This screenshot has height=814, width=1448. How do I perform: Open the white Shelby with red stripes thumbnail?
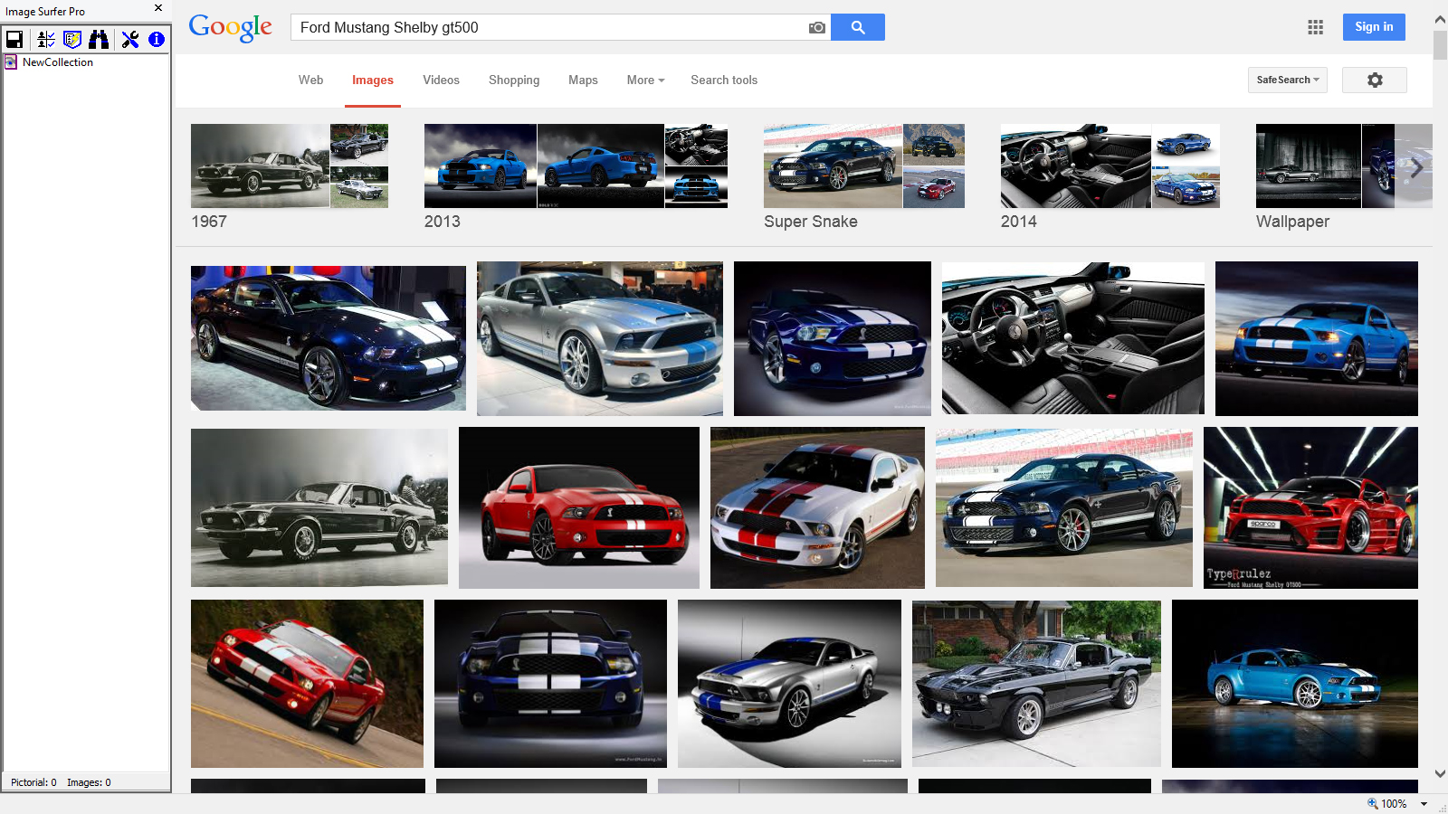[x=817, y=508]
